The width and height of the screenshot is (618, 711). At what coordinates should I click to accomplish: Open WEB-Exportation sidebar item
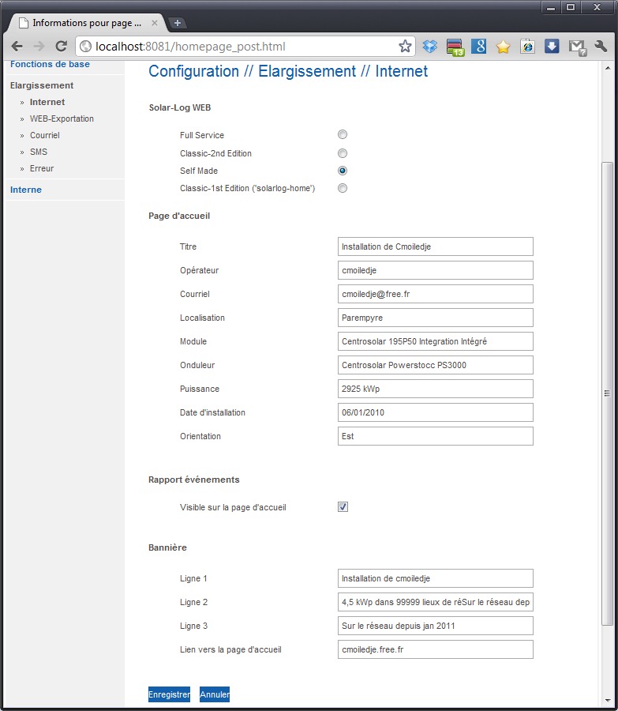62,118
